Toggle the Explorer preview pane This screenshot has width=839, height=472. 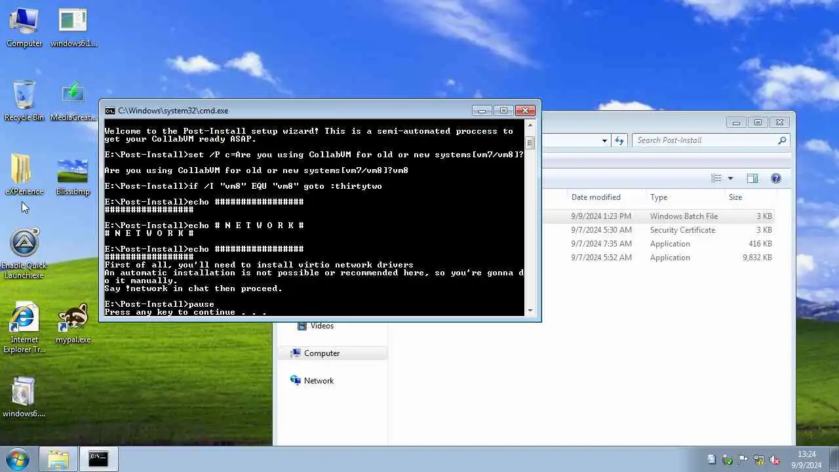[x=752, y=178]
